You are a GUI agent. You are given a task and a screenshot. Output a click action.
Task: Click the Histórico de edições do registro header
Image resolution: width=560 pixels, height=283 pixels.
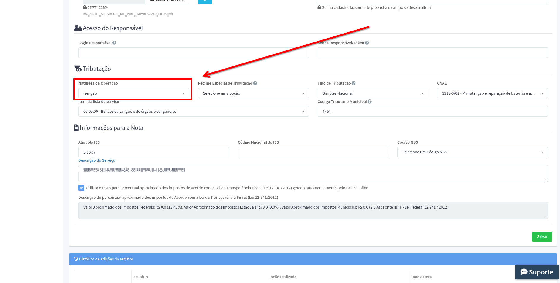click(x=106, y=259)
